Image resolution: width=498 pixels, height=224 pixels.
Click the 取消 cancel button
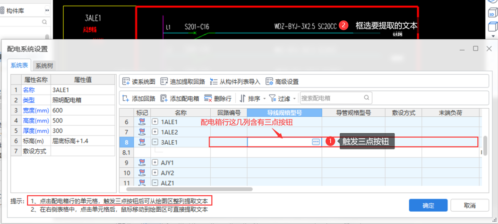click(x=469, y=206)
